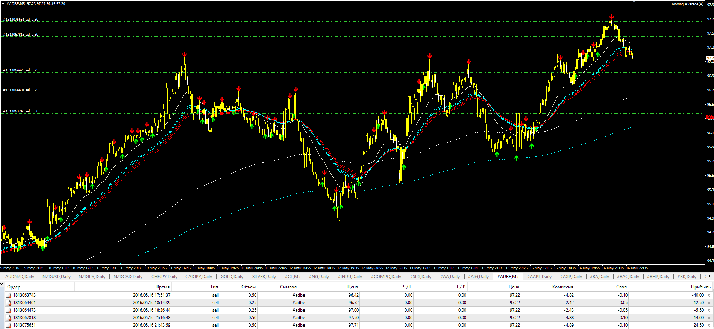Image resolution: width=714 pixels, height=329 pixels.
Task: Open the GOLD,Daily chart tab
Action: [x=232, y=277]
